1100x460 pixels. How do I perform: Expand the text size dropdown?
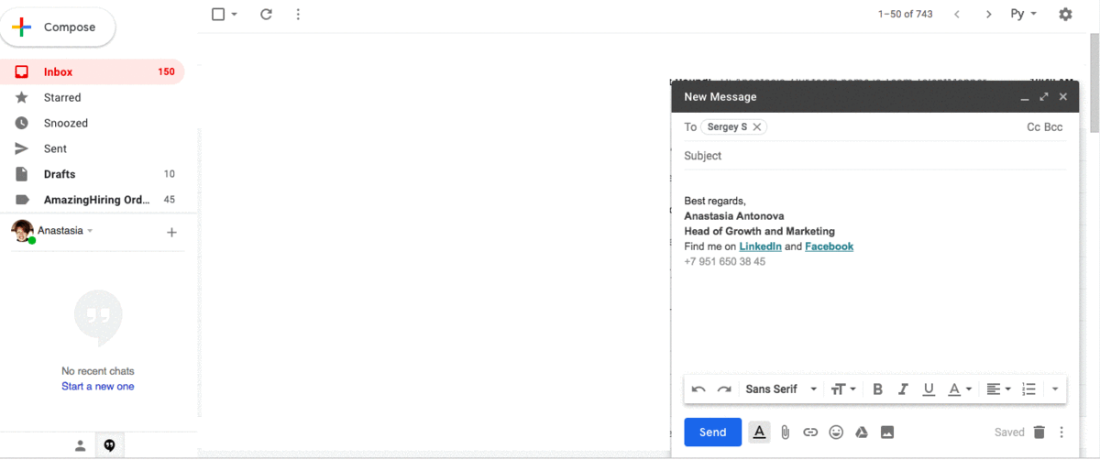coord(843,389)
